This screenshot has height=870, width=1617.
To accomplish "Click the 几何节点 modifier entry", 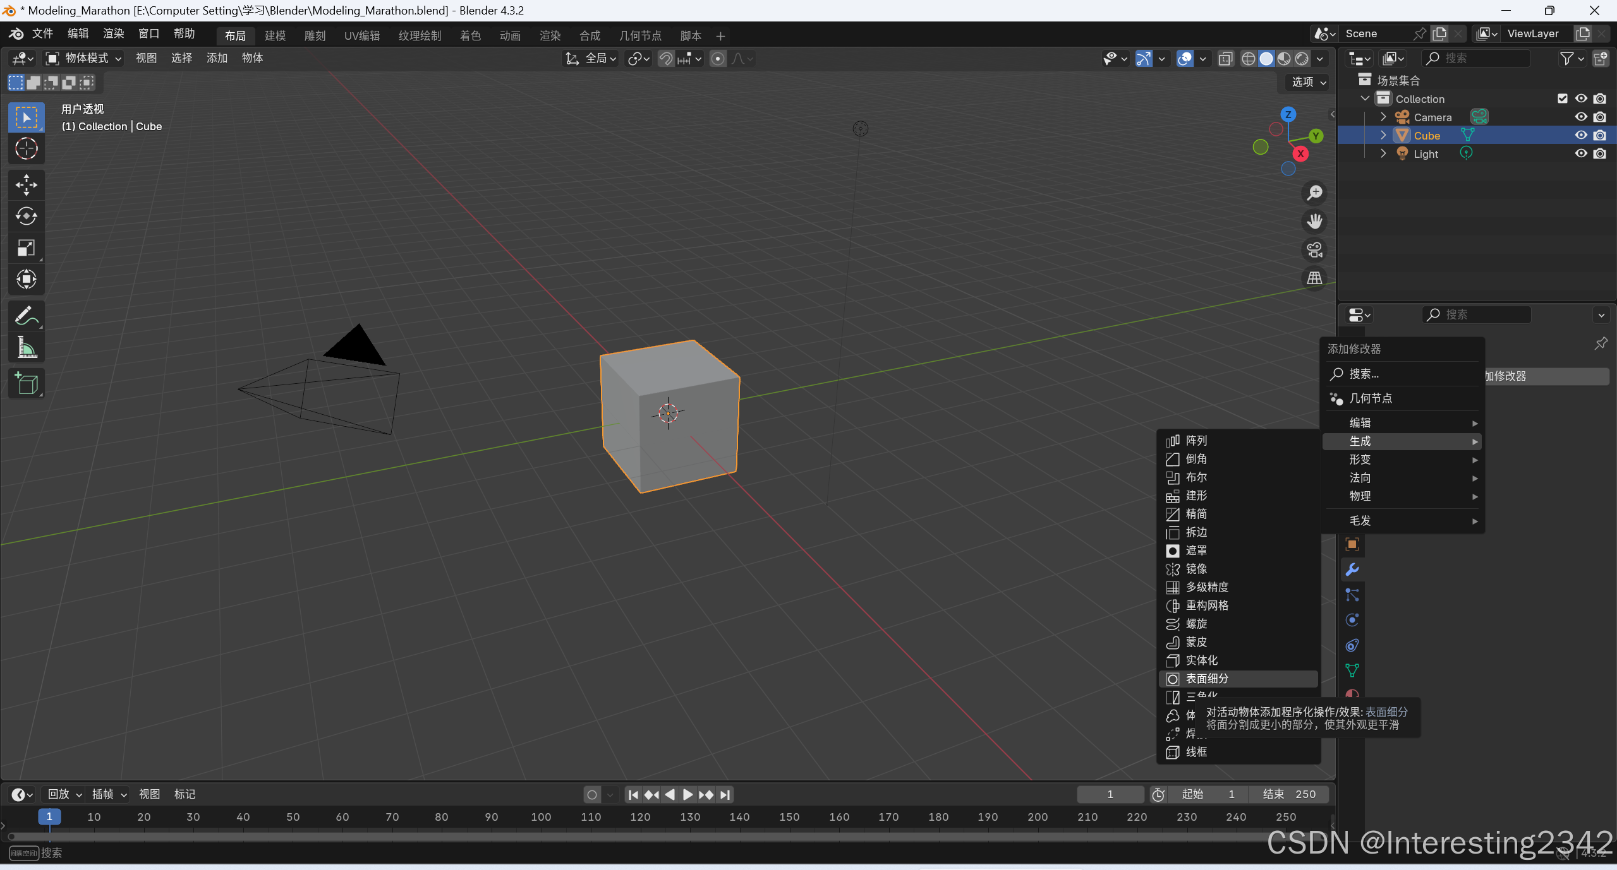I will click(1370, 398).
